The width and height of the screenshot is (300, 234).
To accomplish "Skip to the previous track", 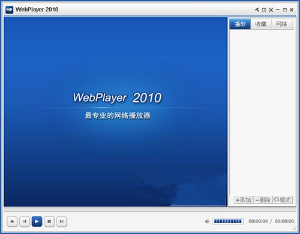I will (x=25, y=221).
